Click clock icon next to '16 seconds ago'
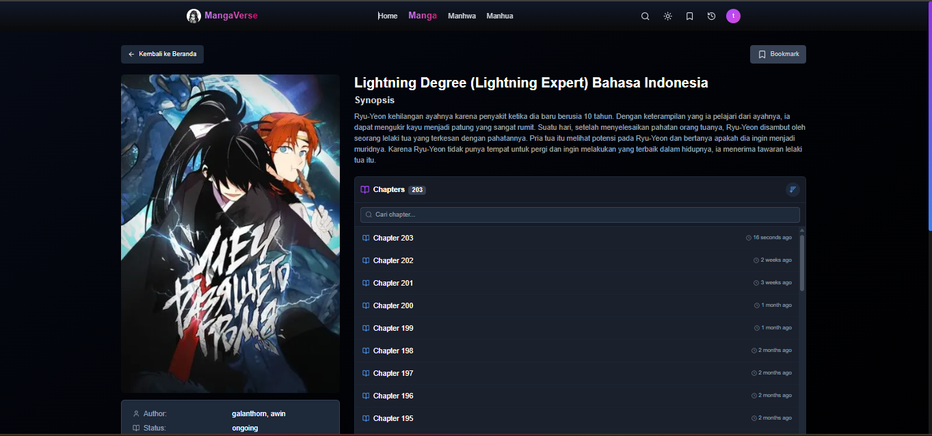Screen dimensions: 932x436 coord(749,238)
